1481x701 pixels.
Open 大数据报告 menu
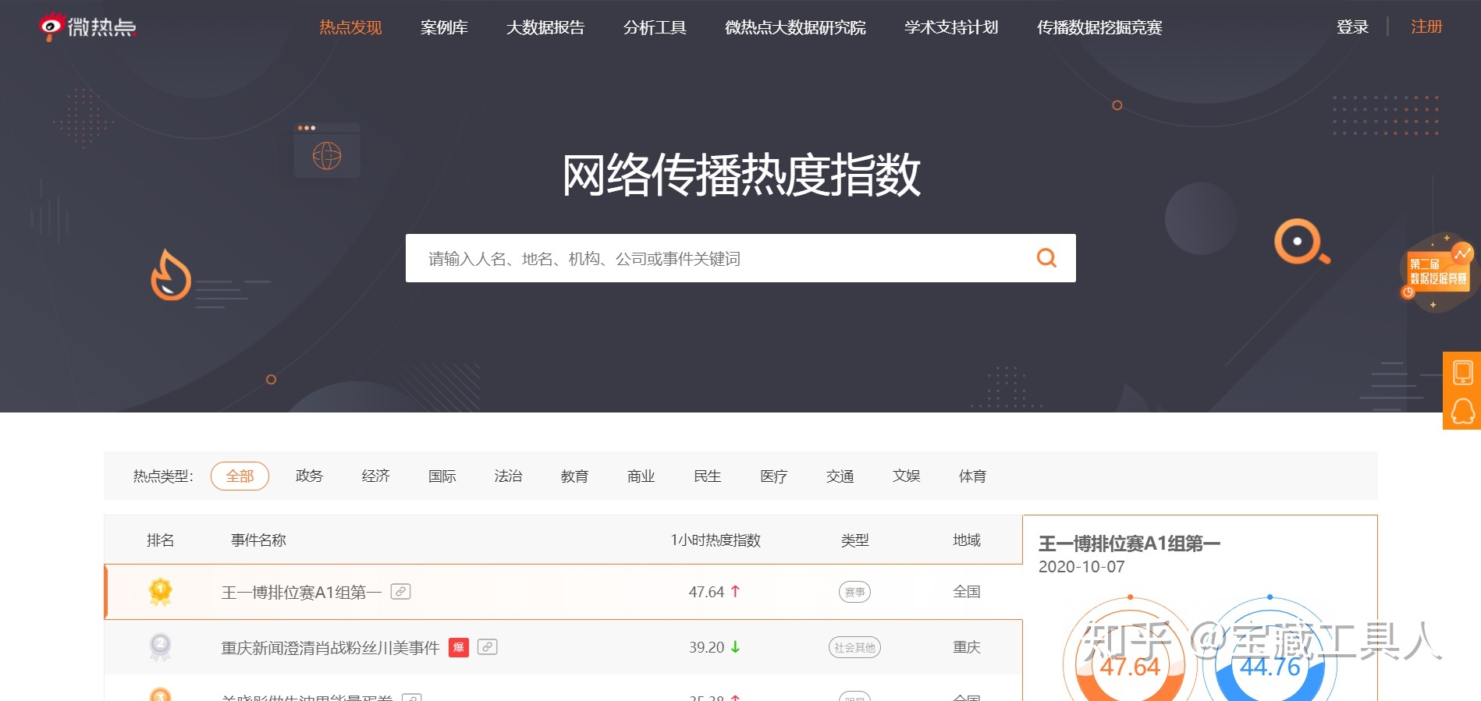click(x=545, y=27)
